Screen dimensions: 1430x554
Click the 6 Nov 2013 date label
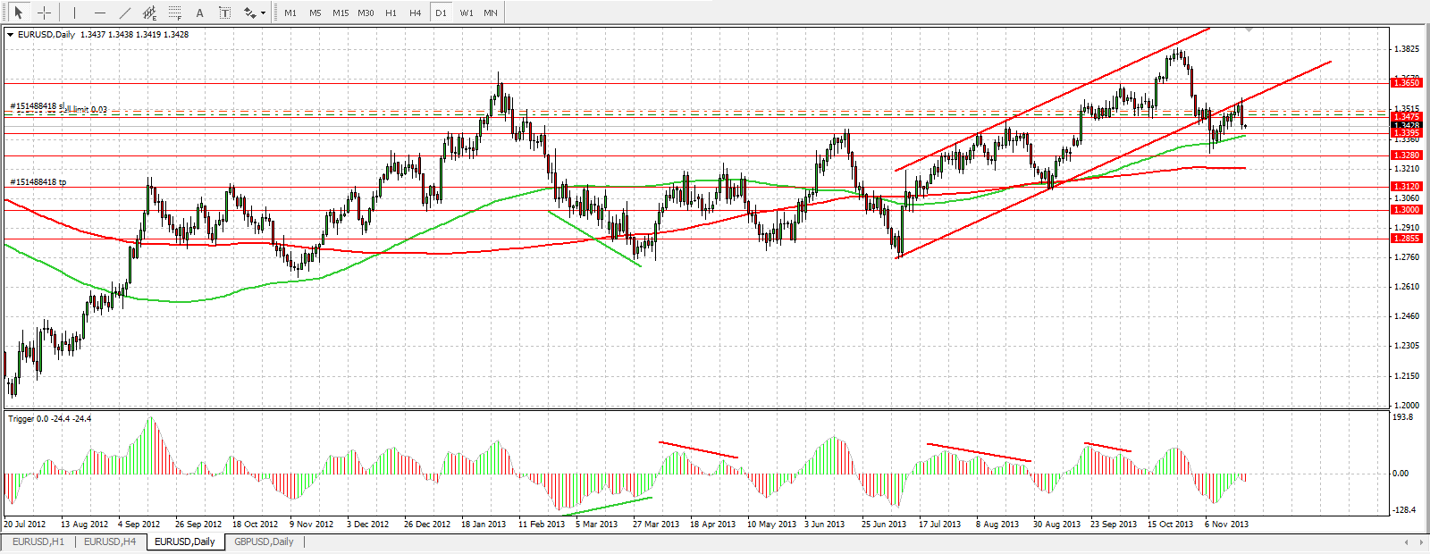1226,525
